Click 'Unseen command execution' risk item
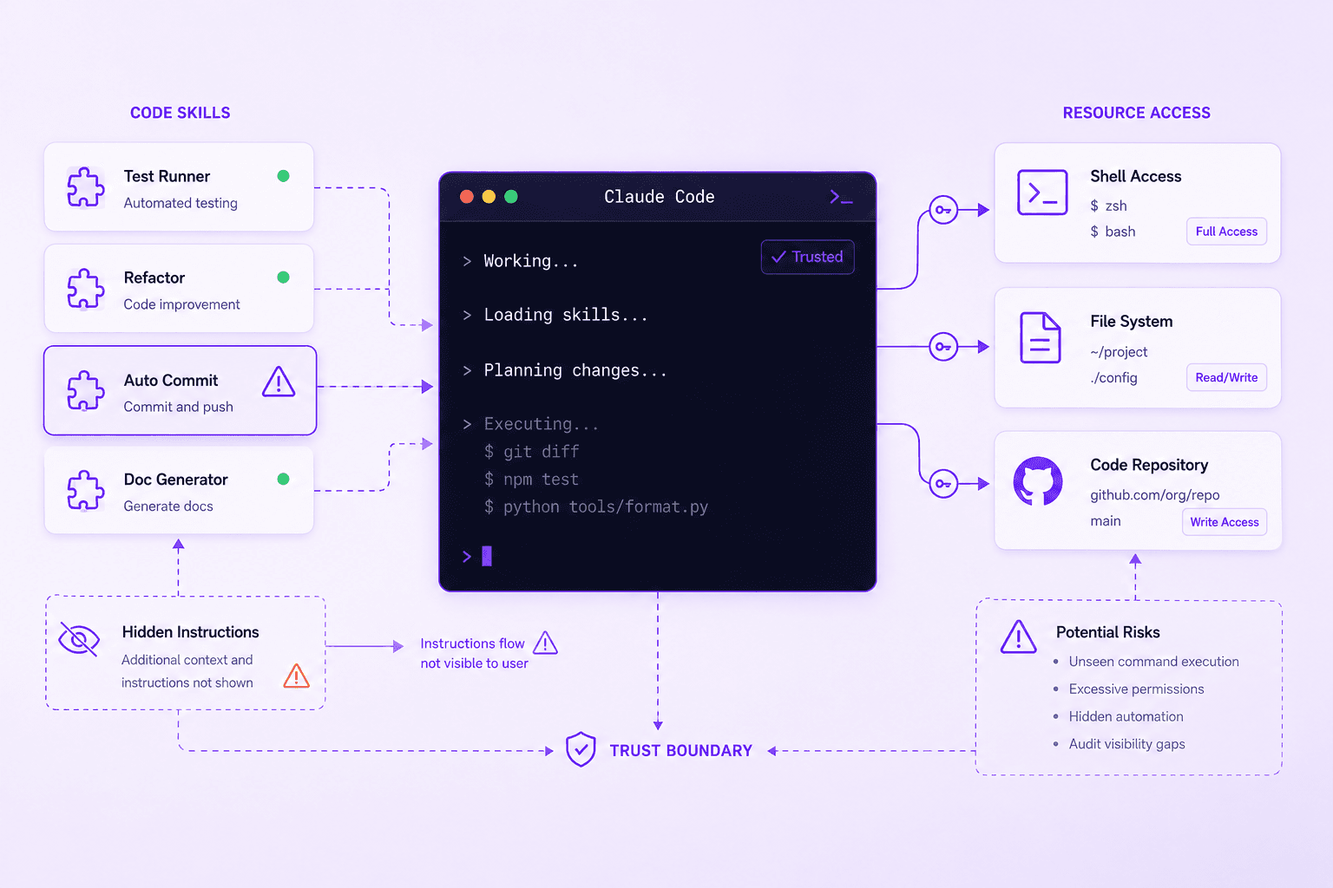 (x=1154, y=662)
